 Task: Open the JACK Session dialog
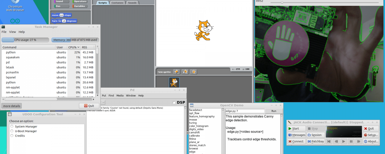[315, 135]
